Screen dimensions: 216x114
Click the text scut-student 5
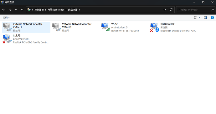point(119,27)
